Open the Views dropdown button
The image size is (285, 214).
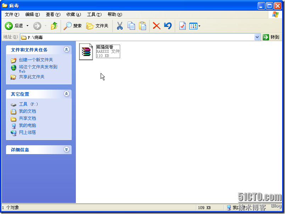(x=195, y=26)
